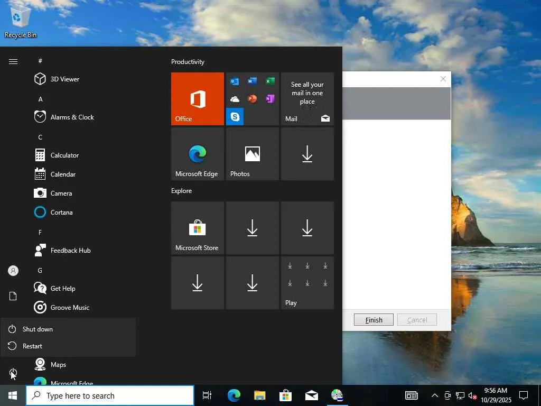
Task: Jump to the # letter group header
Action: [40, 61]
